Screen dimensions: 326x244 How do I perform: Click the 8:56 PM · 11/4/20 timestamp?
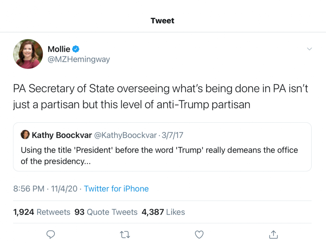coord(45,189)
